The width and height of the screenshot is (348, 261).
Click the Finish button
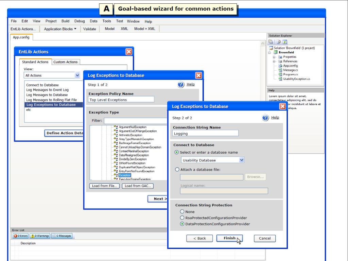[x=229, y=238]
